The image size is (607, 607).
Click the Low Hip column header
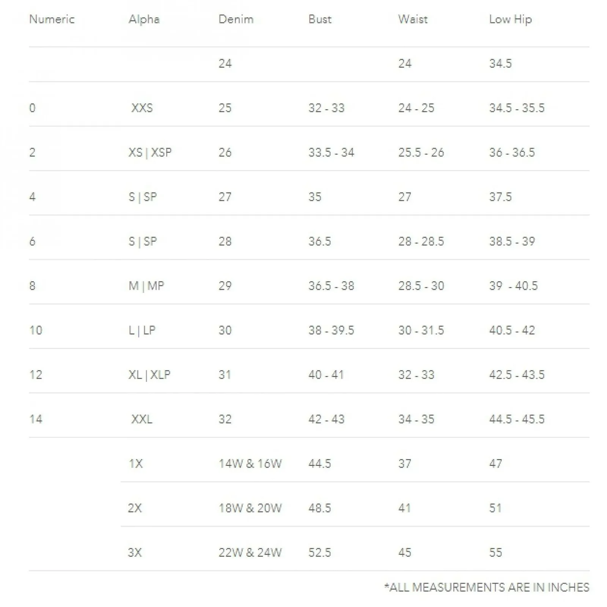[x=510, y=20]
